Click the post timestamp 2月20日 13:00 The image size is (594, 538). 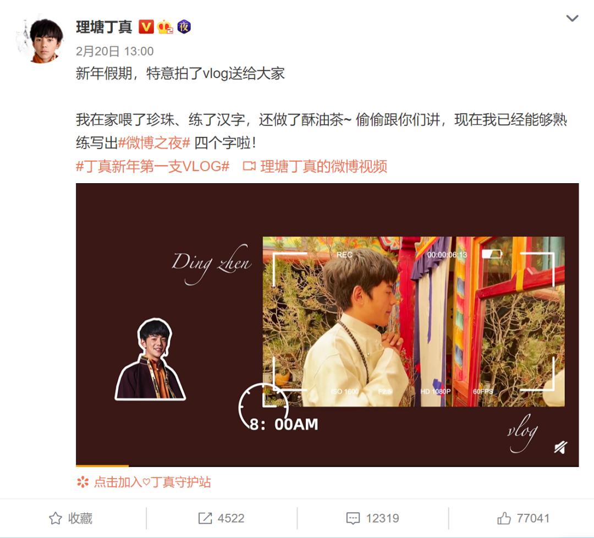click(x=115, y=51)
